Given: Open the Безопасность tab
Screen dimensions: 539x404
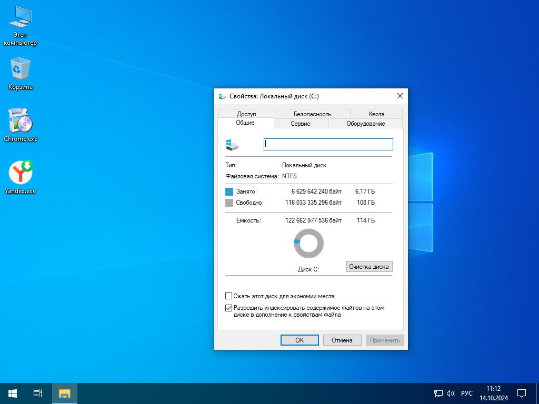Looking at the screenshot, I should click(x=312, y=114).
